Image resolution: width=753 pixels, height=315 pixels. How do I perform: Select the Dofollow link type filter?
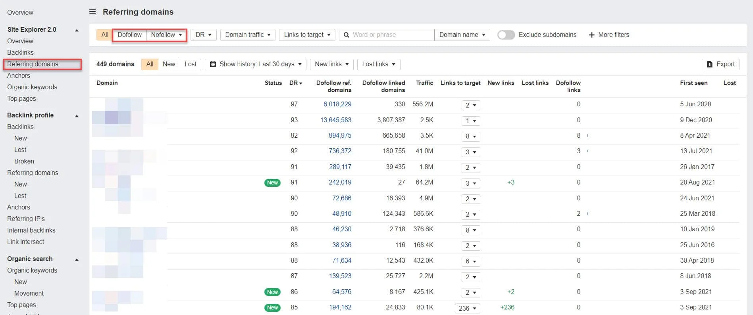tap(129, 35)
